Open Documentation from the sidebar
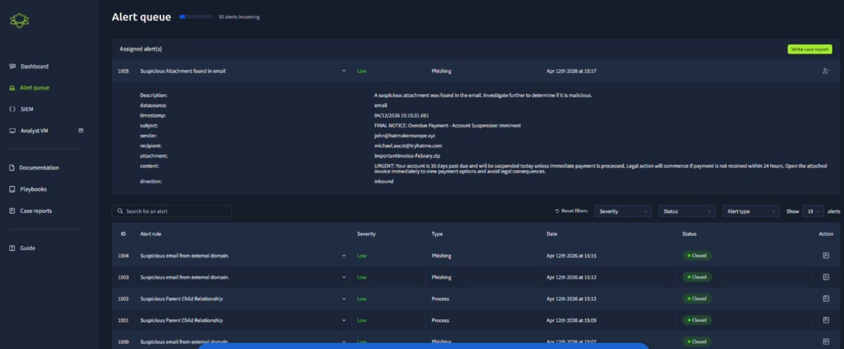 [39, 168]
